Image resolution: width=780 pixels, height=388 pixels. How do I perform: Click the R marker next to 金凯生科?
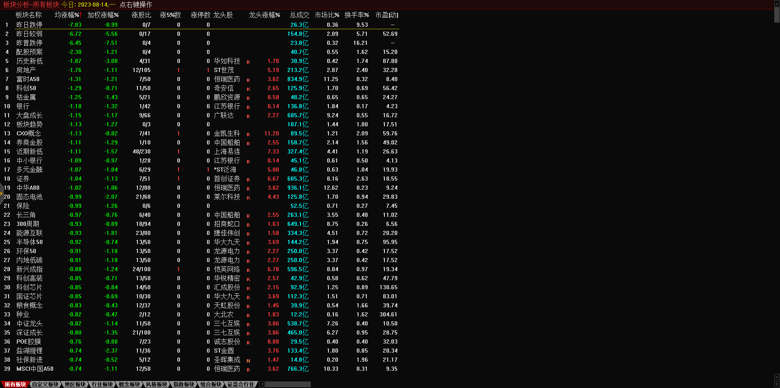pyautogui.click(x=248, y=135)
